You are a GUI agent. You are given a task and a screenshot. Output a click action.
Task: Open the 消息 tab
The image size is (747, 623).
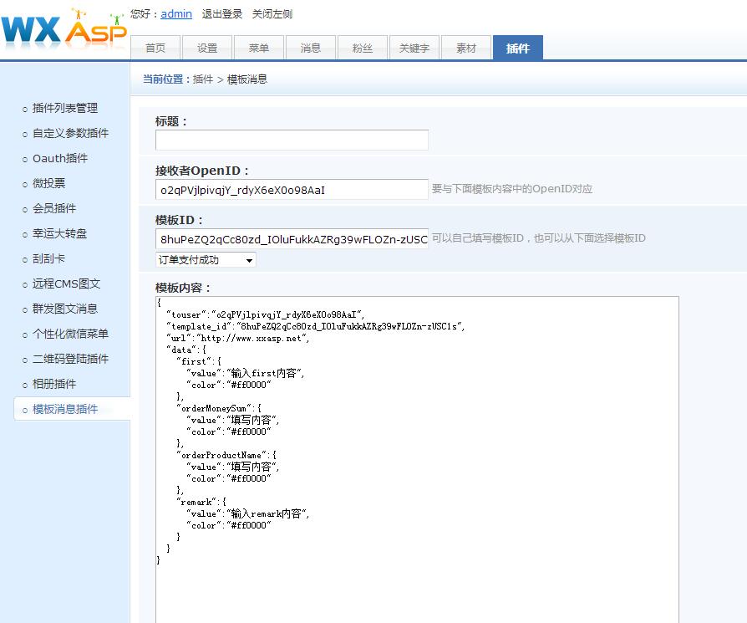(311, 48)
